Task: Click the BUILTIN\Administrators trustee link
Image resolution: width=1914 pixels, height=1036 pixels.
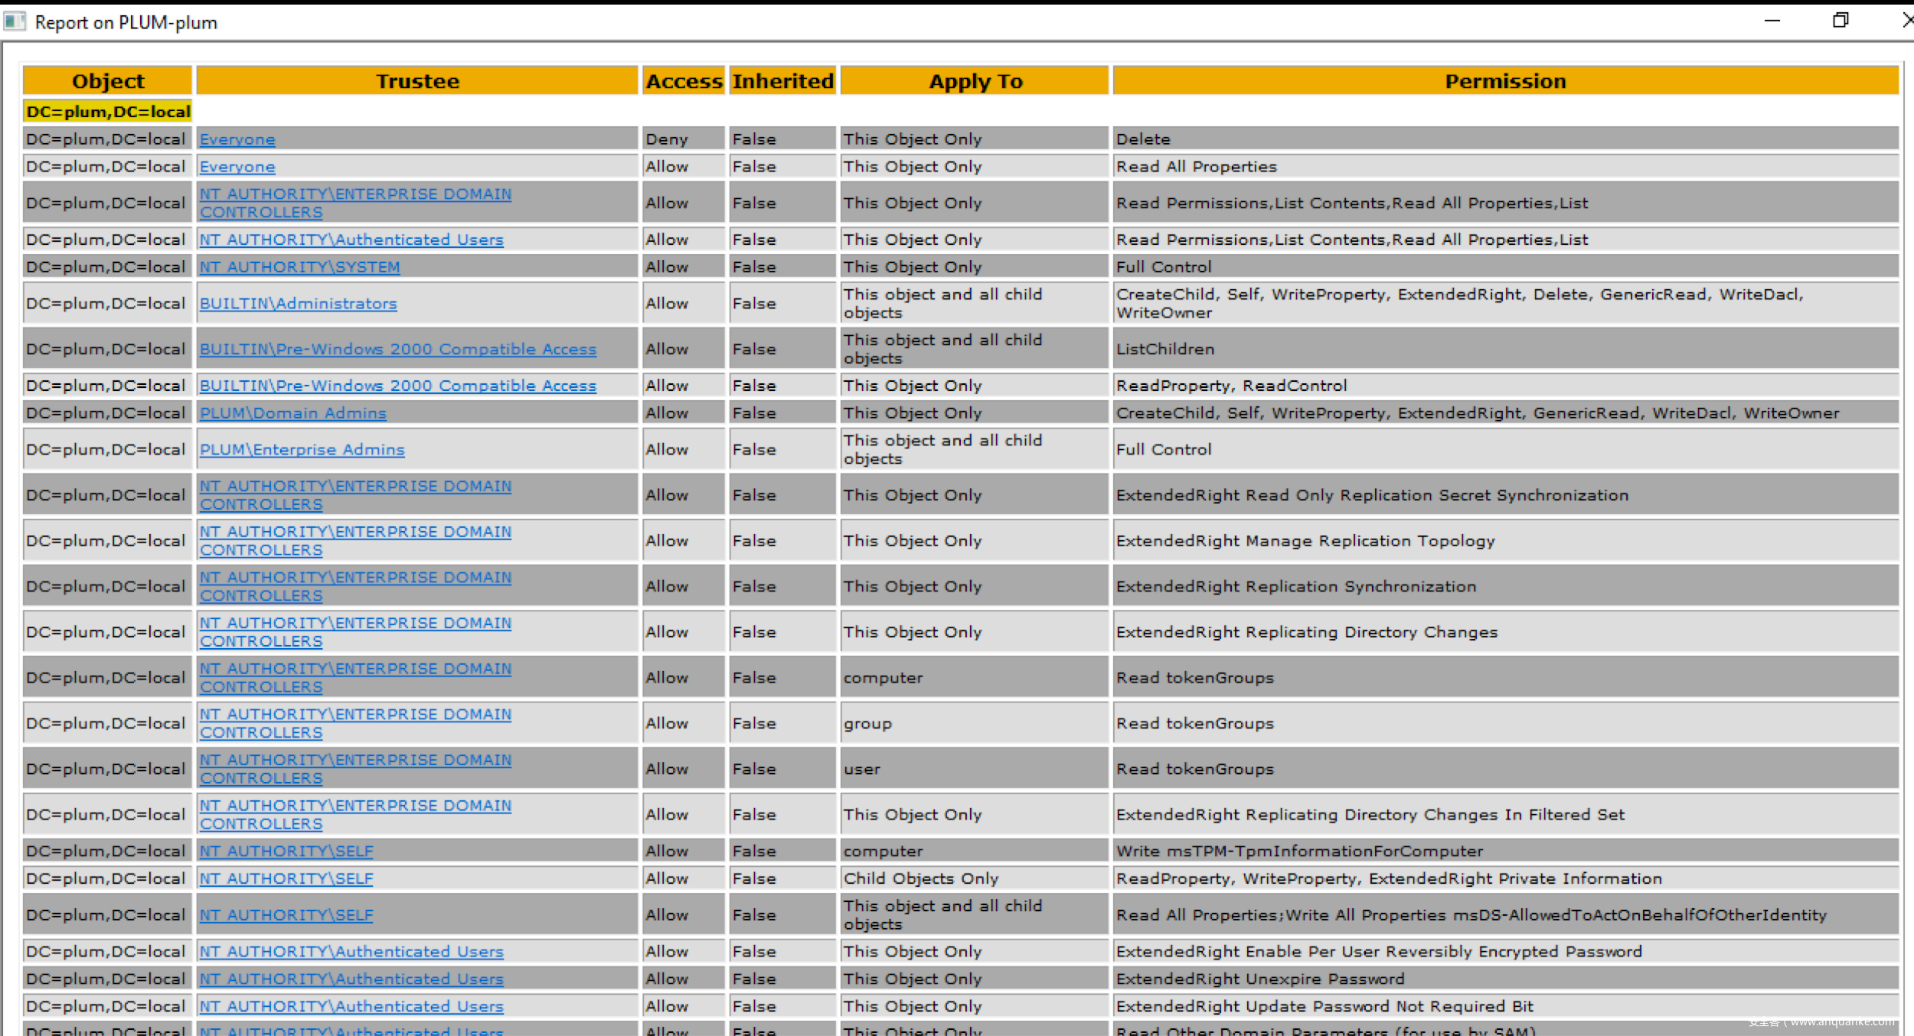Action: pyautogui.click(x=298, y=304)
